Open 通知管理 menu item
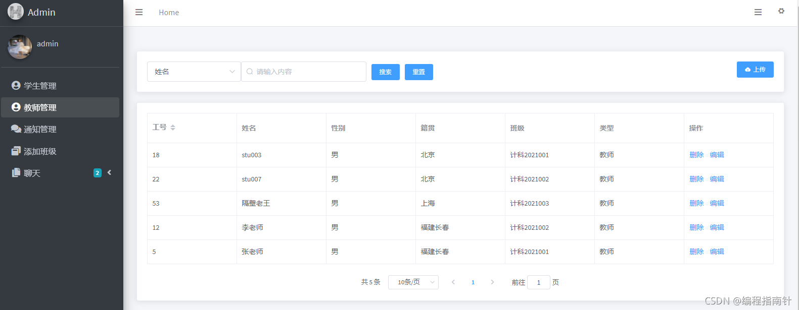Image resolution: width=799 pixels, height=310 pixels. pos(60,129)
